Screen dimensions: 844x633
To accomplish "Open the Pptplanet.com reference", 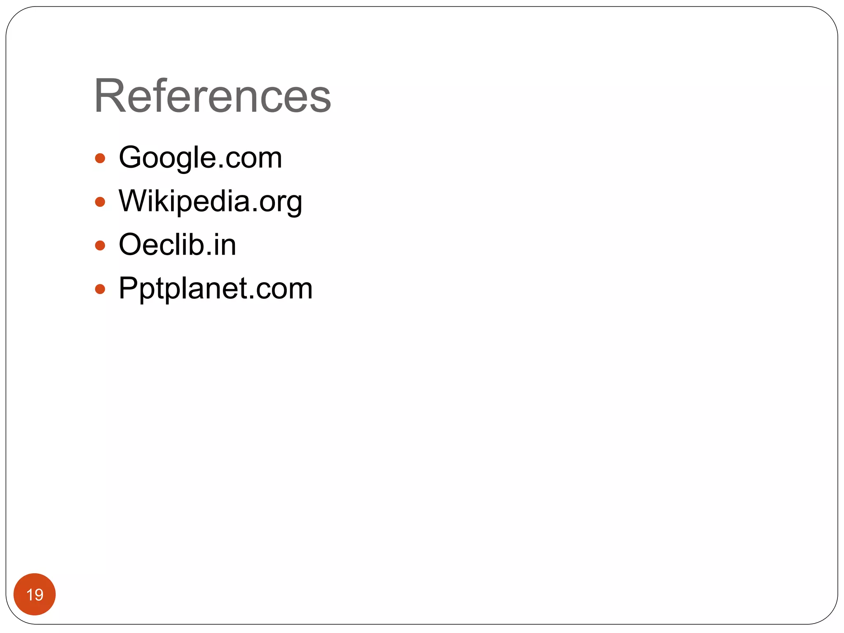I will pos(216,288).
